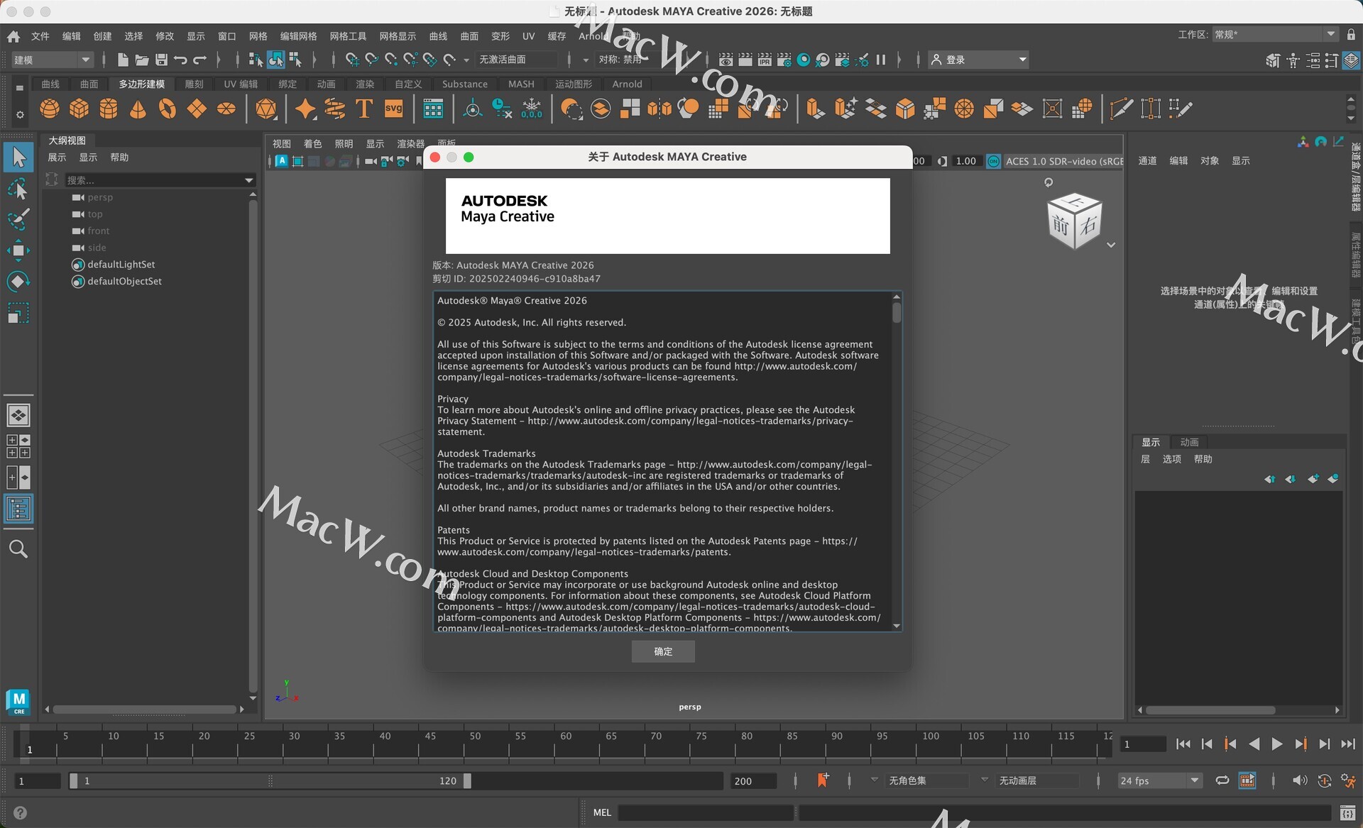Viewport: 1363px width, 828px height.
Task: Choose the Select tool arrow in toolbox
Action: point(18,157)
